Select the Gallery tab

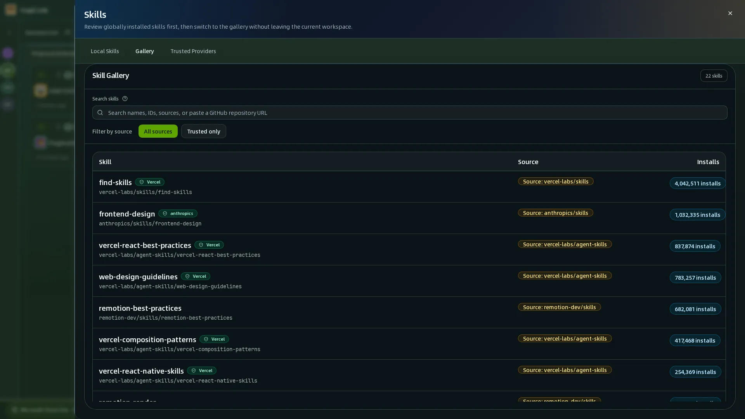145,51
